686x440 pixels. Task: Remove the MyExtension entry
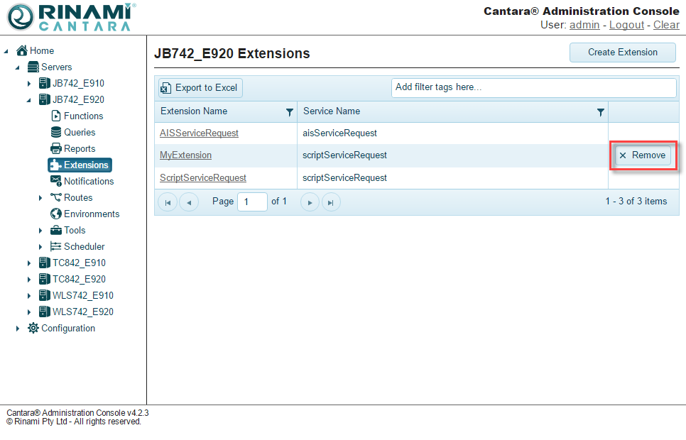click(642, 155)
